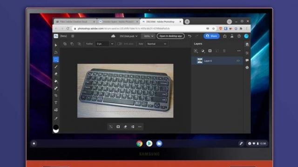Click the beaker beta feedback icon
This screenshot has width=298, height=167.
232,36
